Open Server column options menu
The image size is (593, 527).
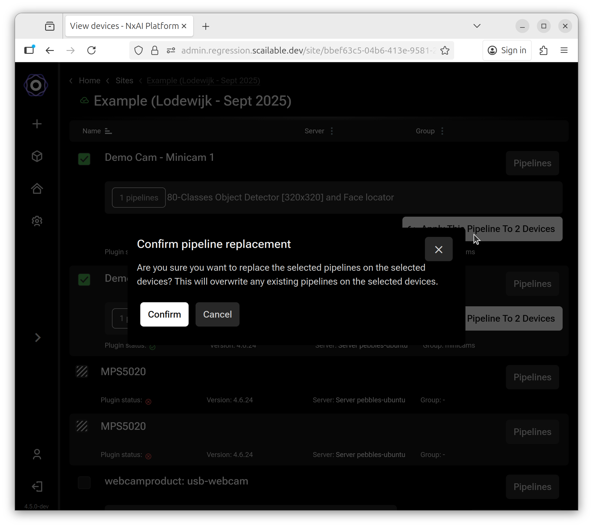pos(332,131)
